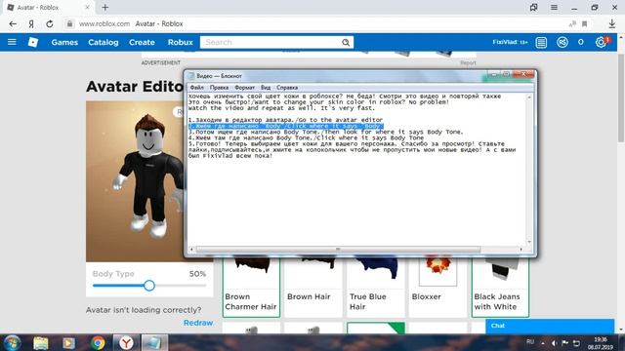Launch Google Chrome from the taskbar

tap(98, 342)
